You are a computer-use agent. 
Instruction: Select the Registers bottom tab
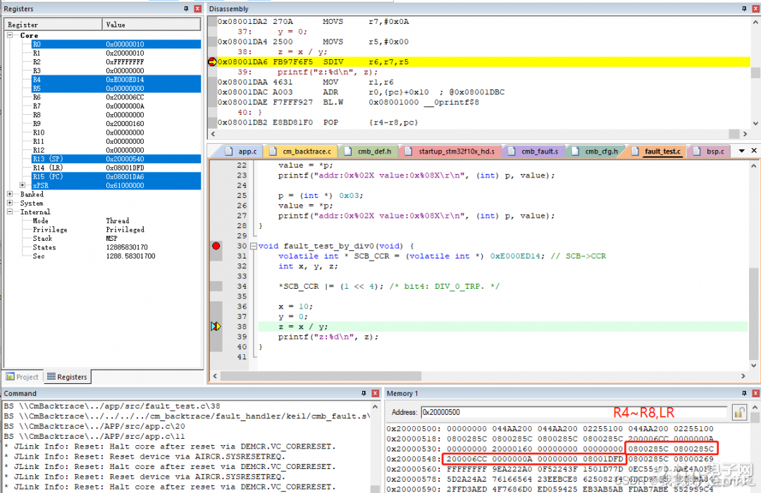click(x=67, y=377)
